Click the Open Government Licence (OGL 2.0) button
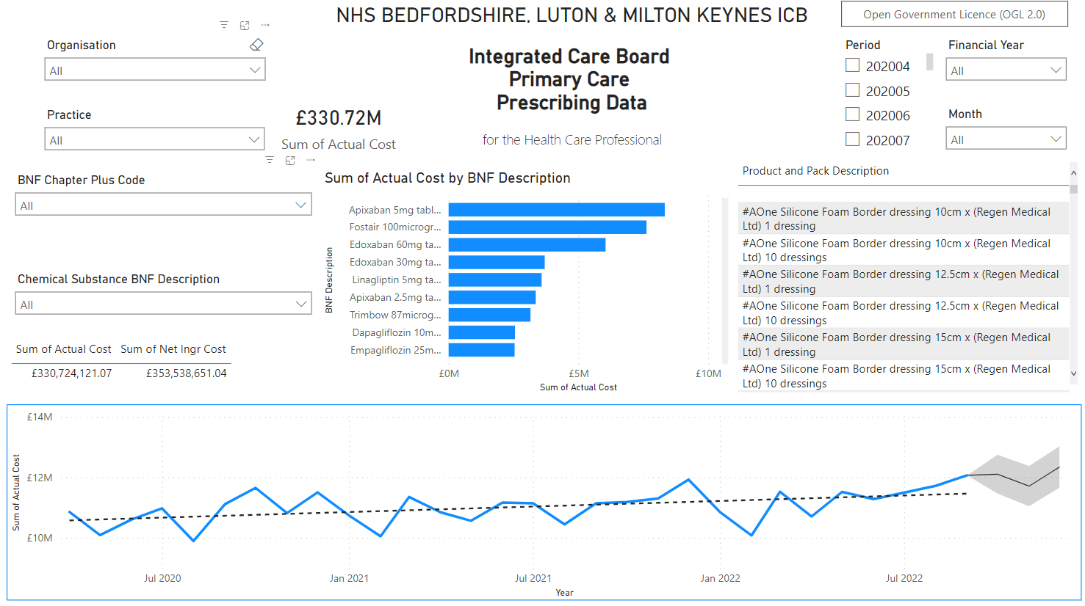 (954, 14)
